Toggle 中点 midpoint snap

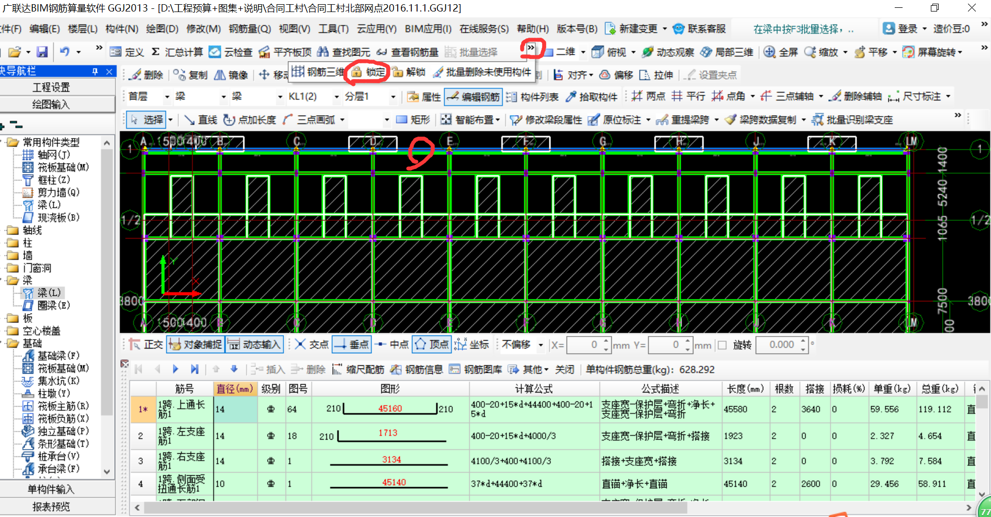tap(392, 344)
